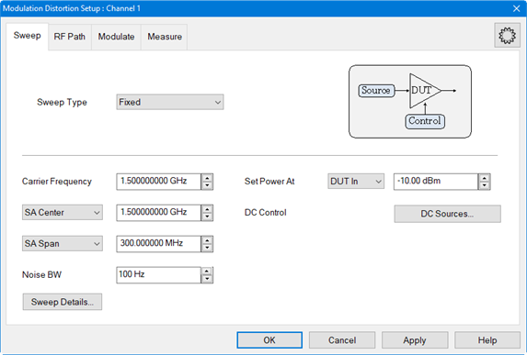Open the DUT In dropdown
Viewport: 527px width, 355px height.
click(356, 182)
